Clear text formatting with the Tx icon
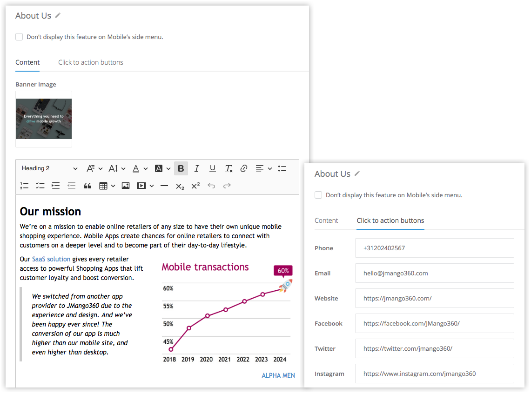531x394 pixels. pos(228,168)
